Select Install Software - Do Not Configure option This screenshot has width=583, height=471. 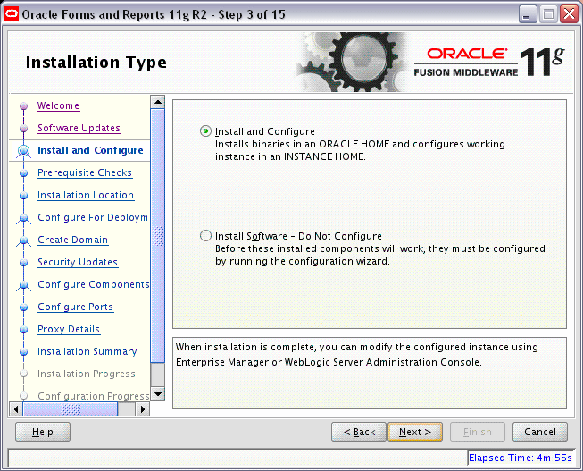(205, 236)
